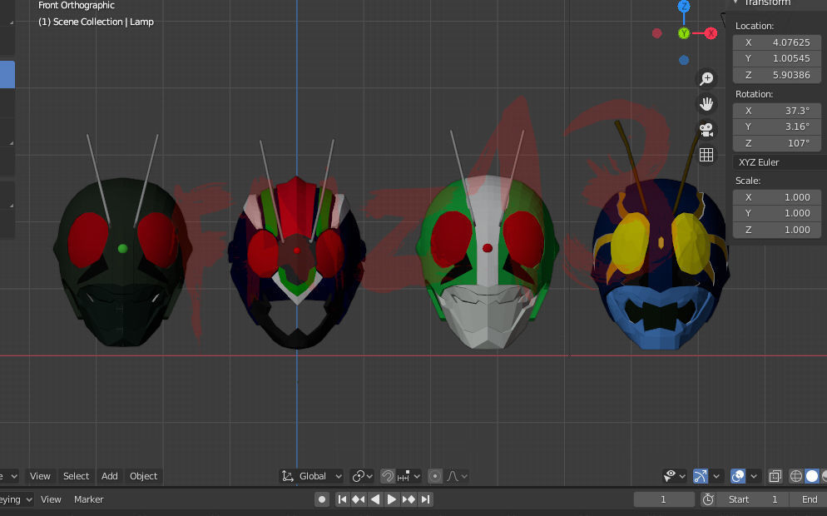This screenshot has height=516, width=827.
Task: Open the overlays options dropdown arrow
Action: click(x=754, y=476)
